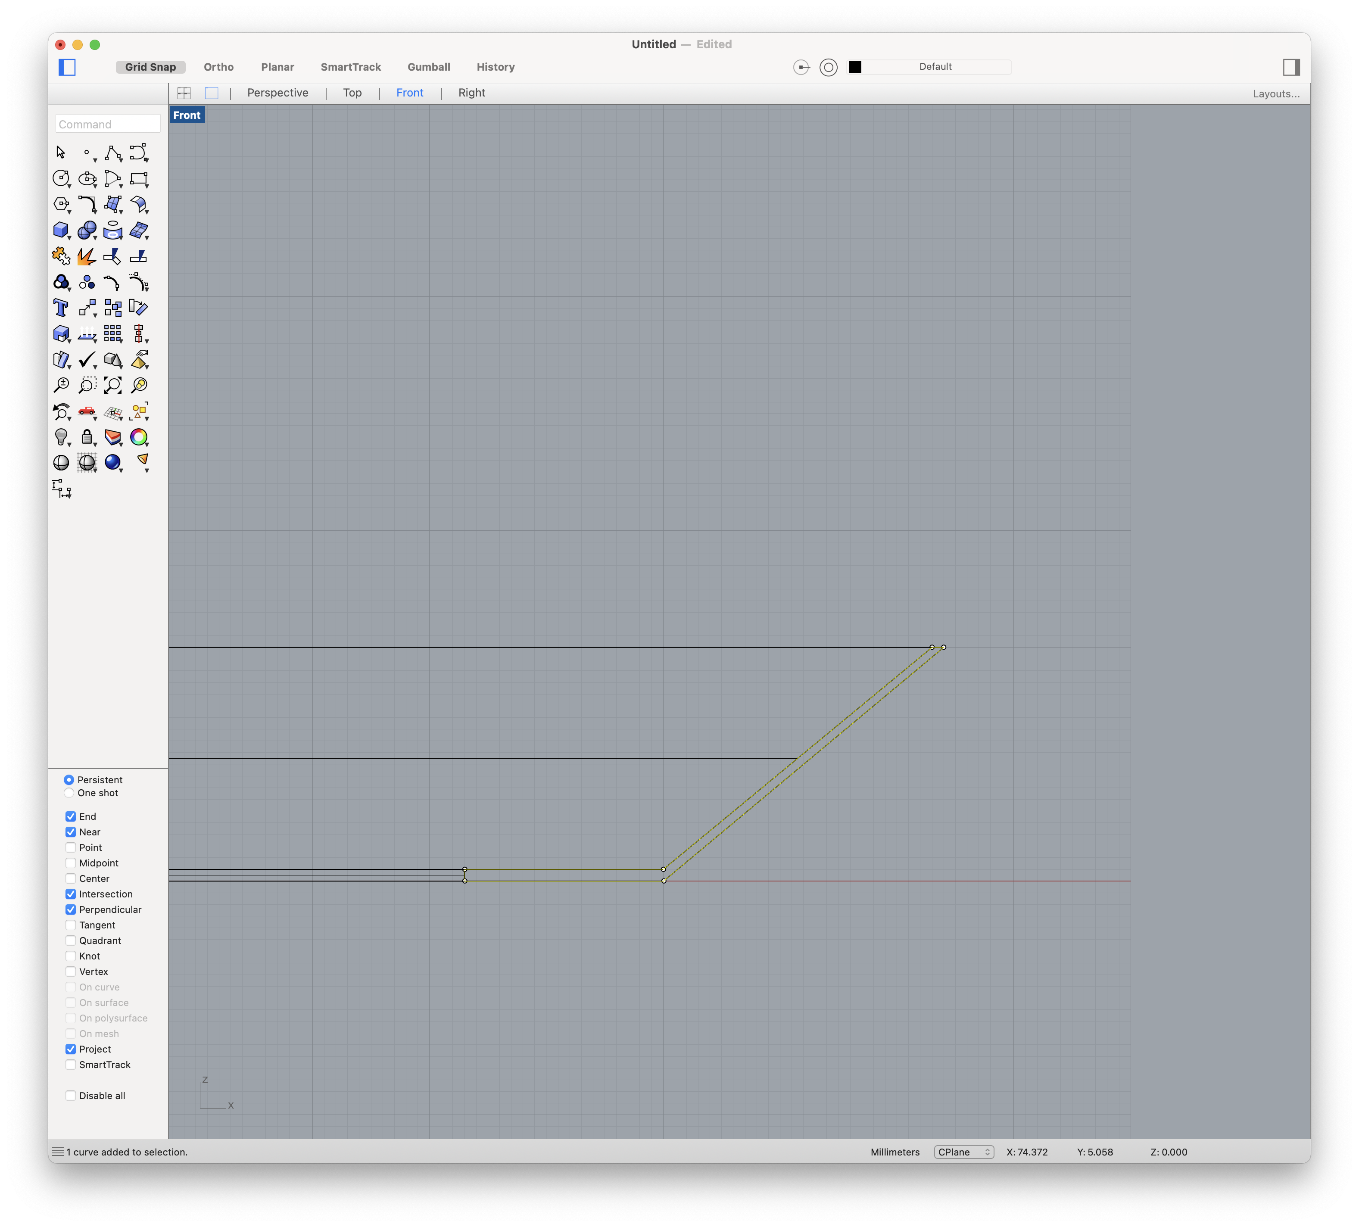Image resolution: width=1359 pixels, height=1227 pixels.
Task: Enable the Tangent object snap
Action: 71,925
